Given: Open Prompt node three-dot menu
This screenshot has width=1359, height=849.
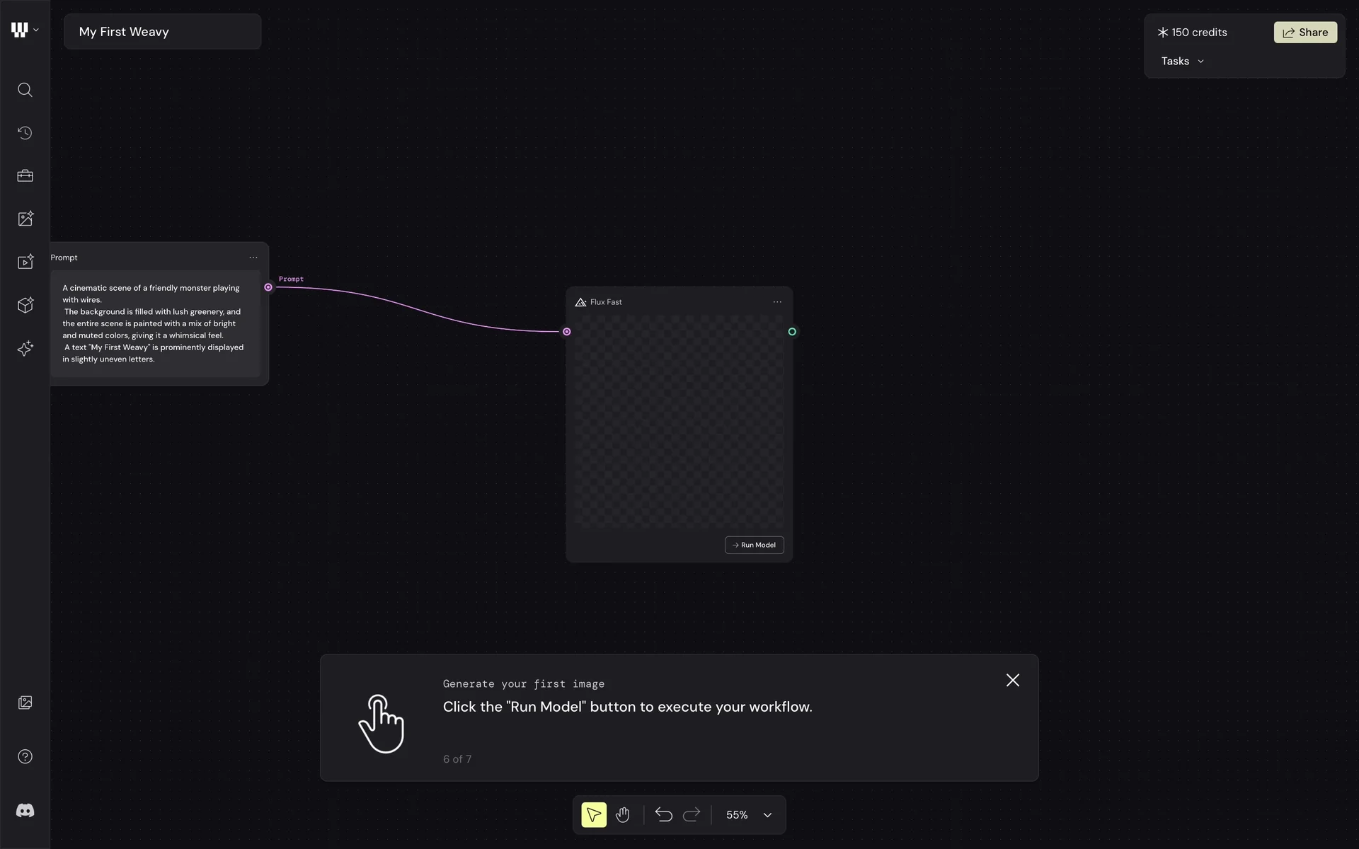Looking at the screenshot, I should (x=253, y=258).
